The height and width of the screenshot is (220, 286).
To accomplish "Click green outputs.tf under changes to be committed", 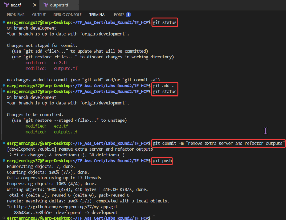I will click(65, 132).
